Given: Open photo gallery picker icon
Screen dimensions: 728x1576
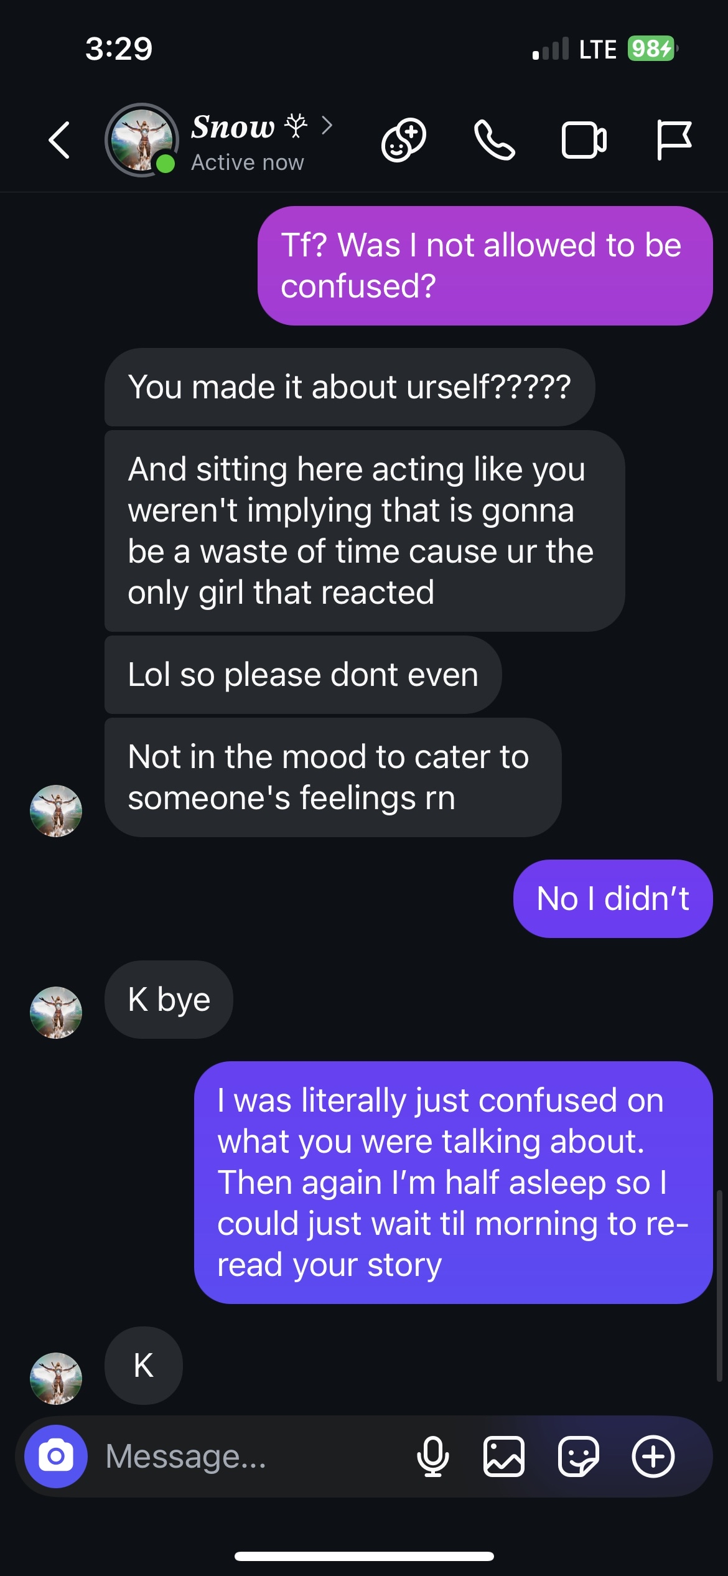Looking at the screenshot, I should coord(504,1456).
